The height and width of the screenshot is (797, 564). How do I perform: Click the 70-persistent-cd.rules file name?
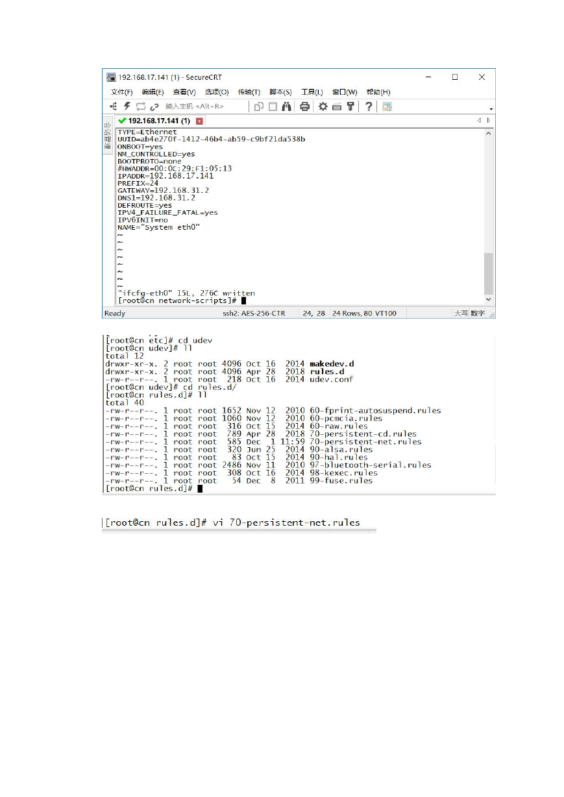[x=363, y=434]
